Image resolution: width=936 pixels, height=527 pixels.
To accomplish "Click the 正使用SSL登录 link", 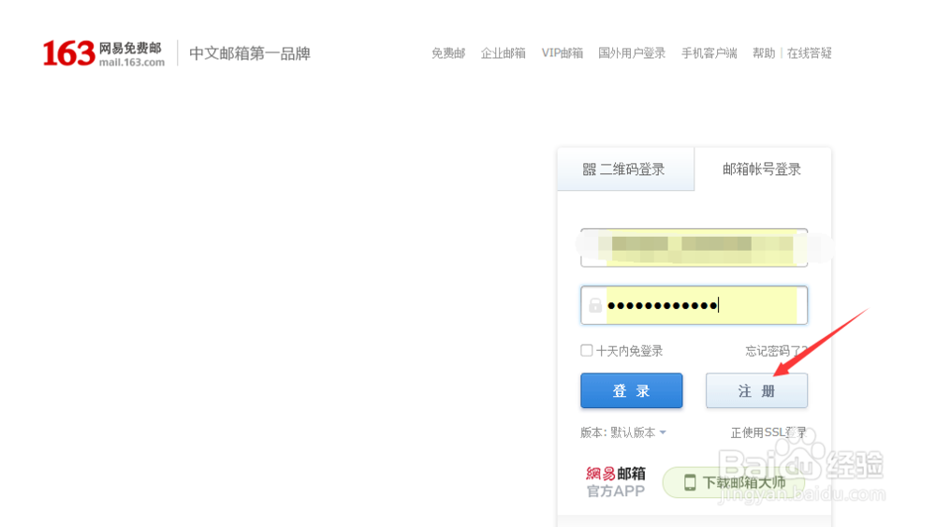I will pos(768,432).
